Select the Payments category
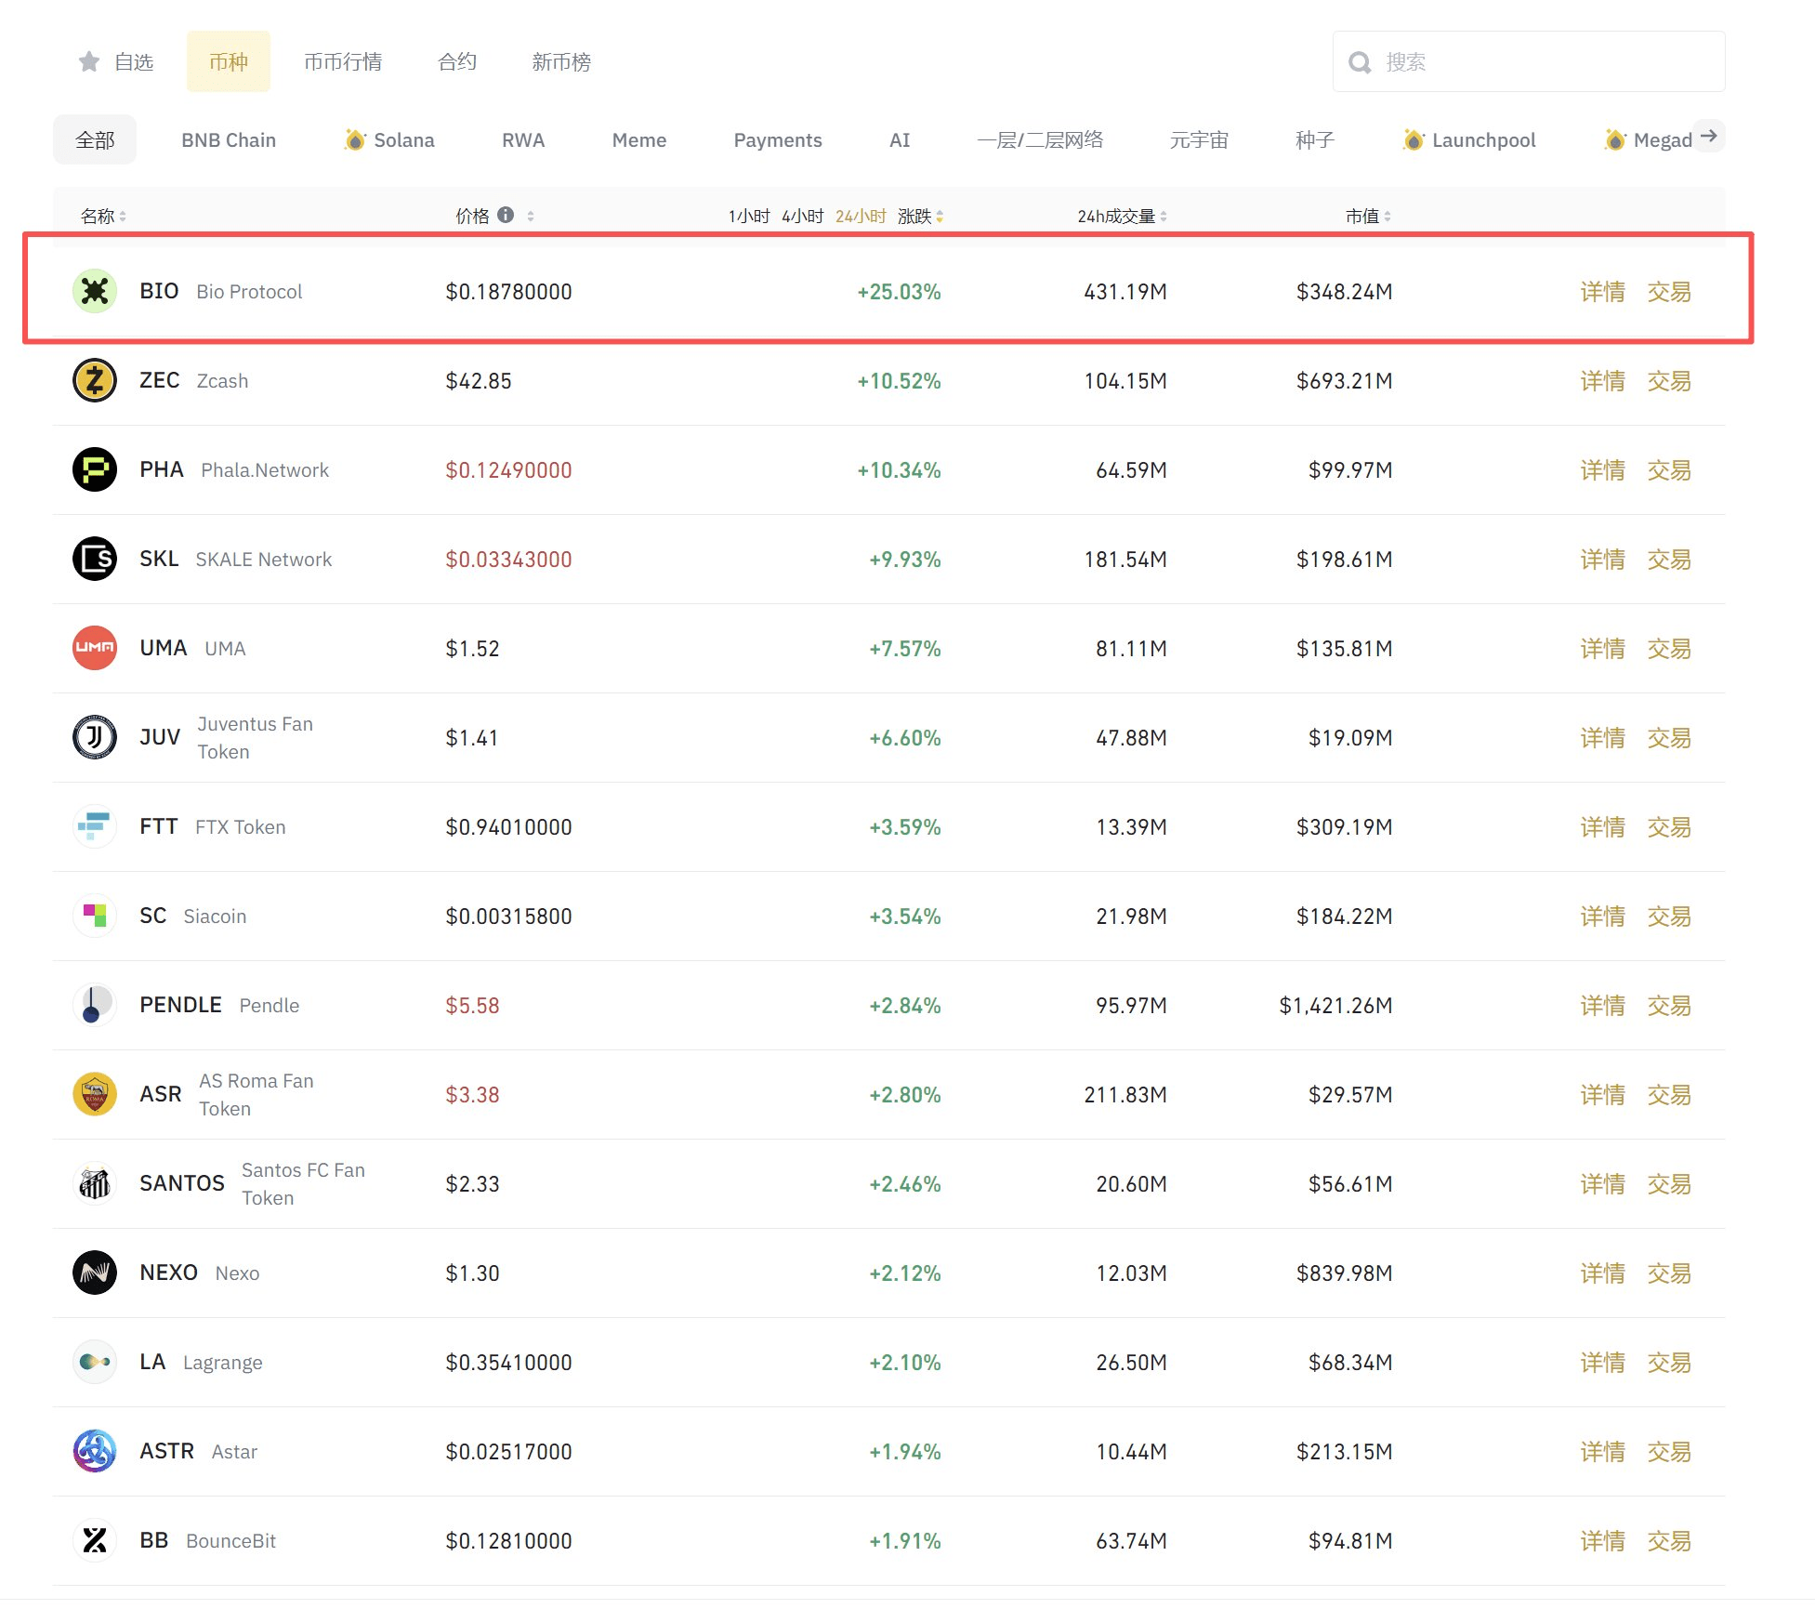The height and width of the screenshot is (1609, 1815). (778, 139)
